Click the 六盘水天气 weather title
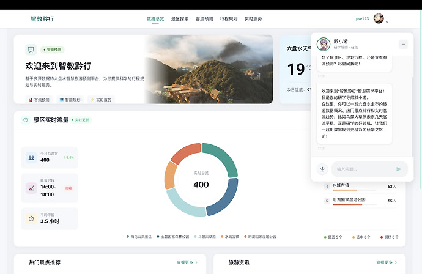The image size is (422, 274). point(298,48)
